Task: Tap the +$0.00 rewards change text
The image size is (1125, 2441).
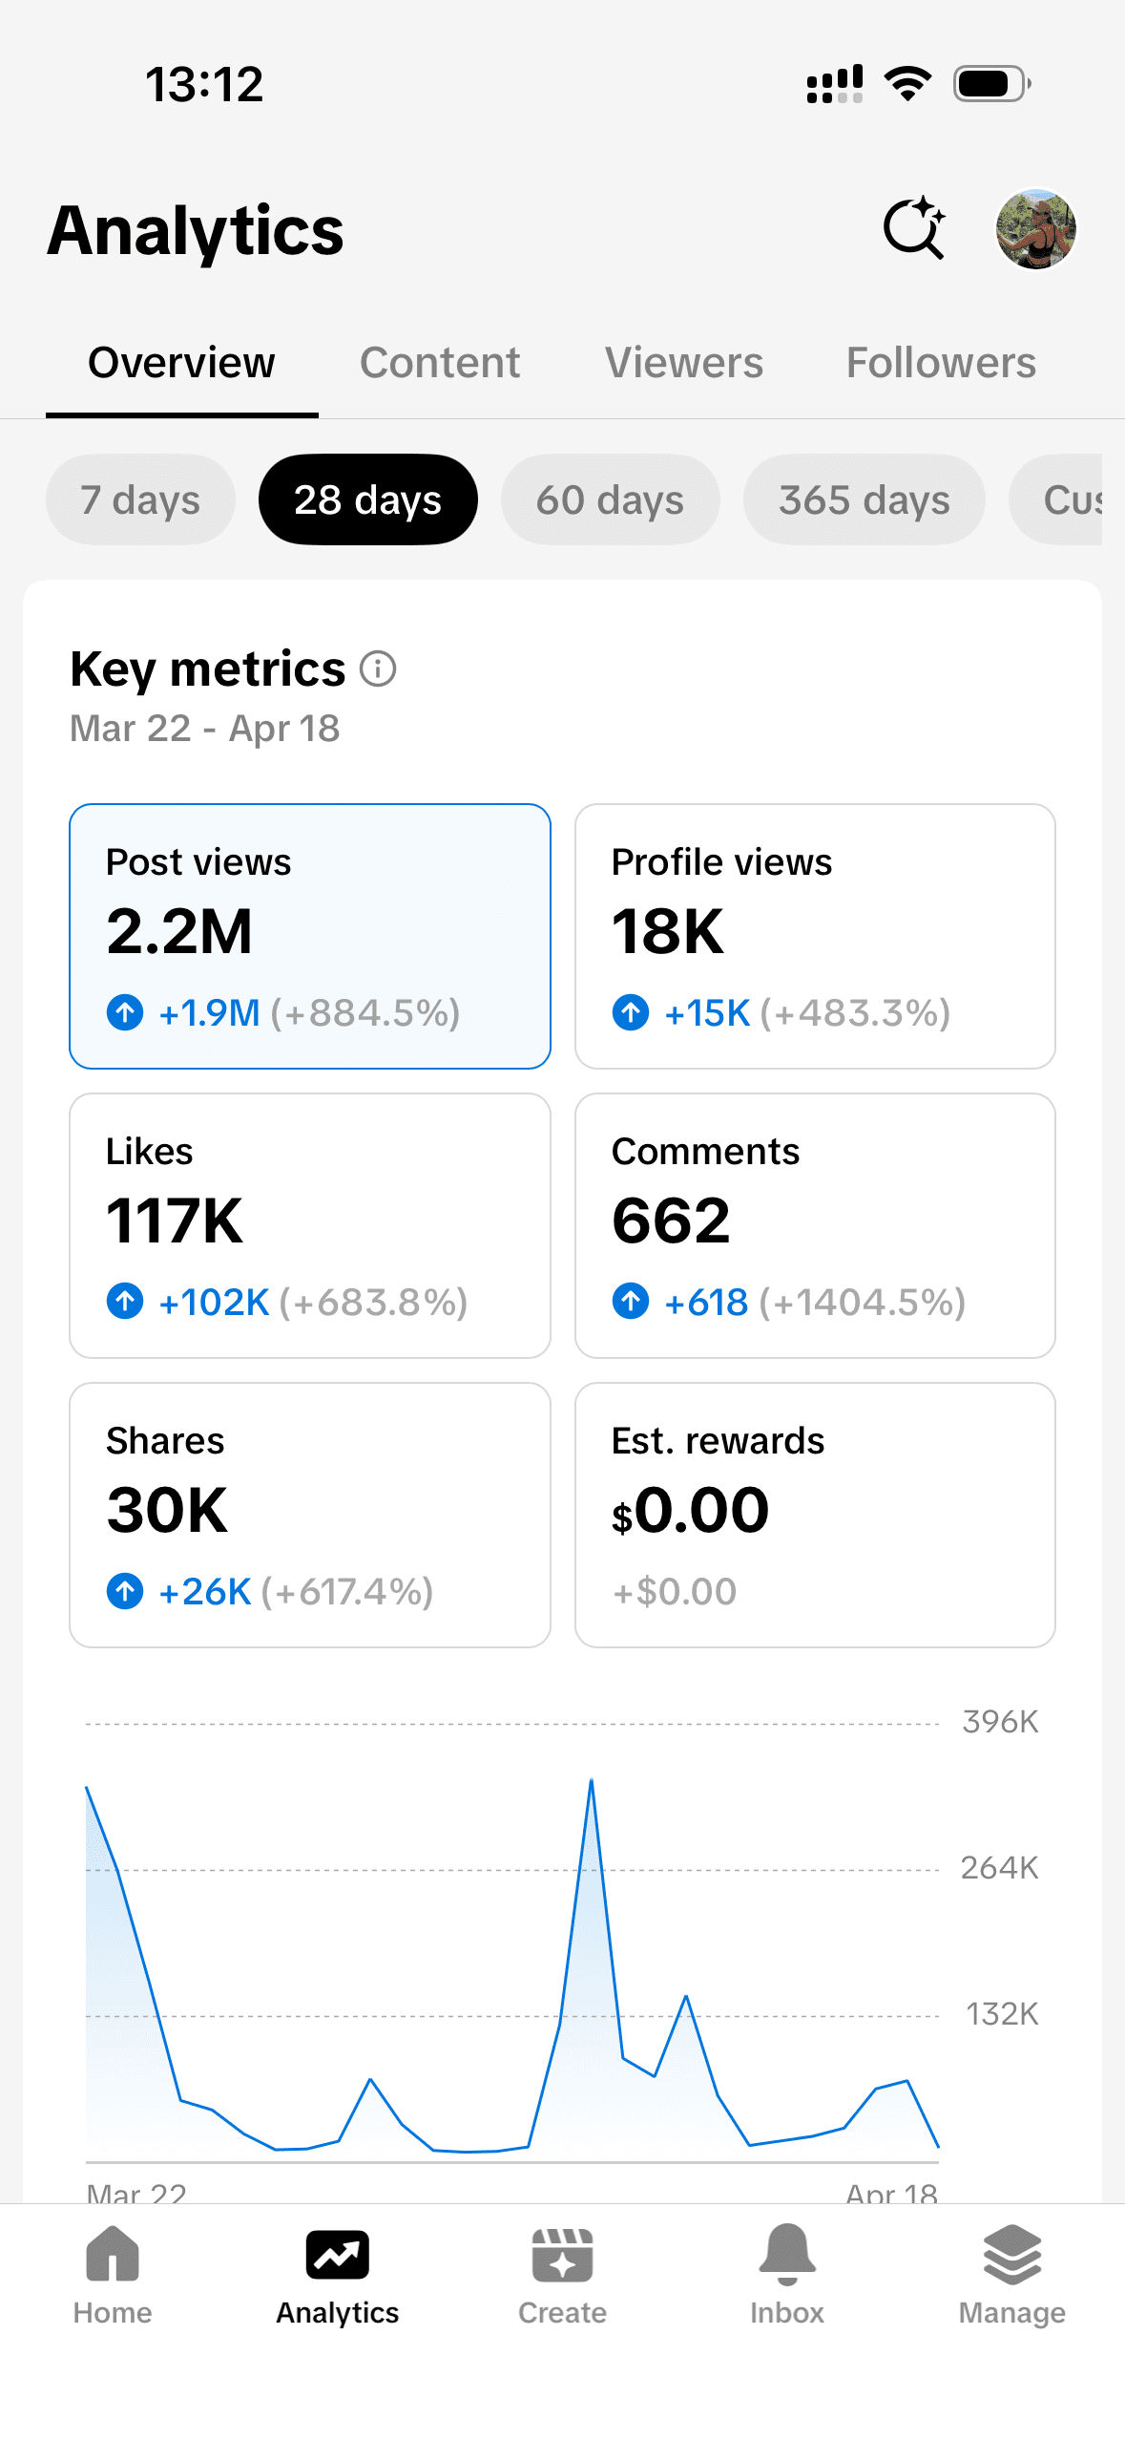Action: (x=674, y=1591)
